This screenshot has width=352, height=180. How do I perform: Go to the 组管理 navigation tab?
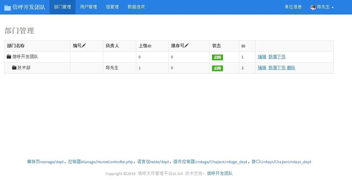pyautogui.click(x=112, y=7)
